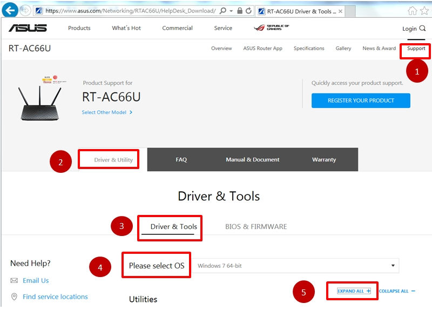
Task: Switch to BIOS & FIRMWARE sub-tab
Action: pos(256,227)
